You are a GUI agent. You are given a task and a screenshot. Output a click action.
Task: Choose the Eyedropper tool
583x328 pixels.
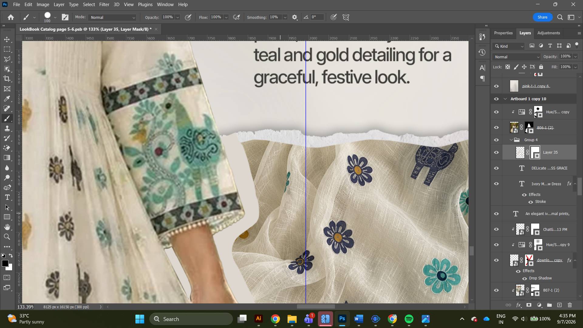coord(7,99)
